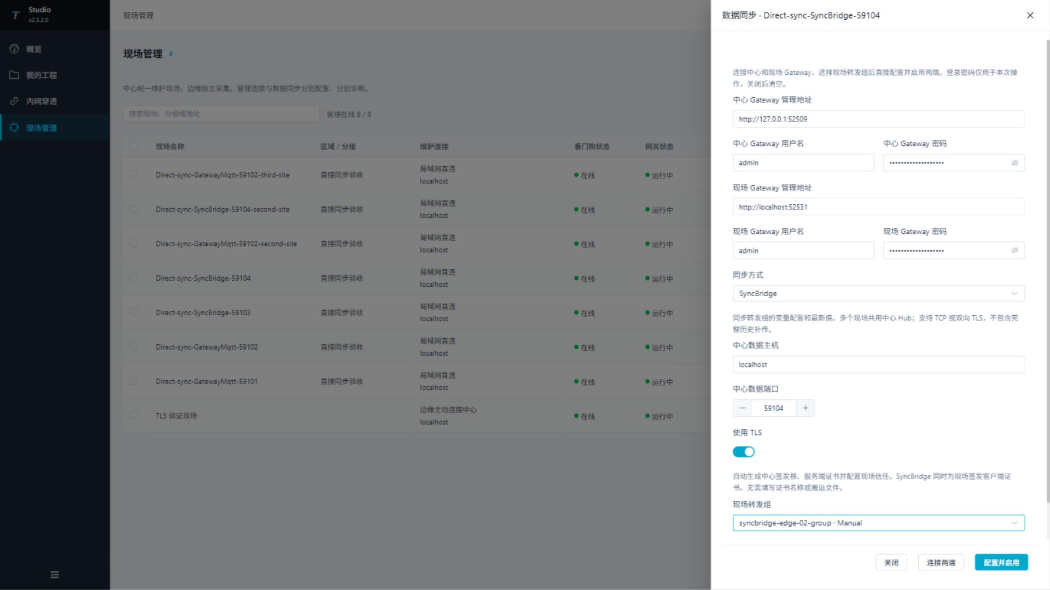Image resolution: width=1050 pixels, height=590 pixels.
Task: Focus the 中心数据主机 localhost field
Action: (878, 365)
